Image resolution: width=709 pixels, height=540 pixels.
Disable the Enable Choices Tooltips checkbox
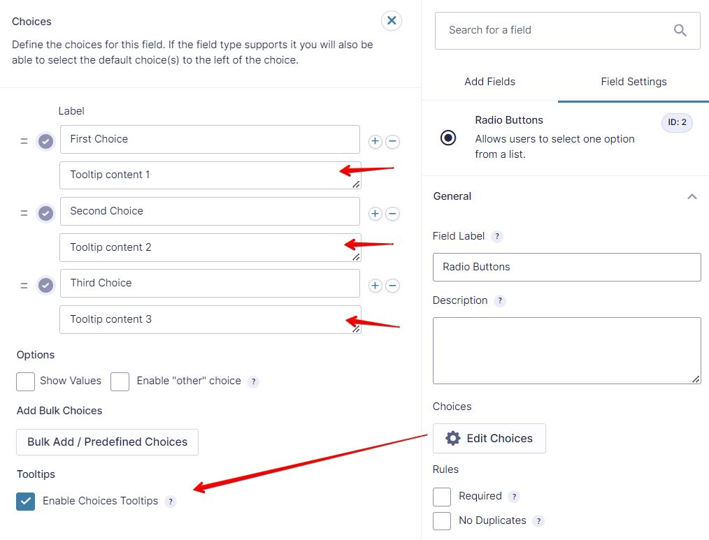click(x=26, y=502)
